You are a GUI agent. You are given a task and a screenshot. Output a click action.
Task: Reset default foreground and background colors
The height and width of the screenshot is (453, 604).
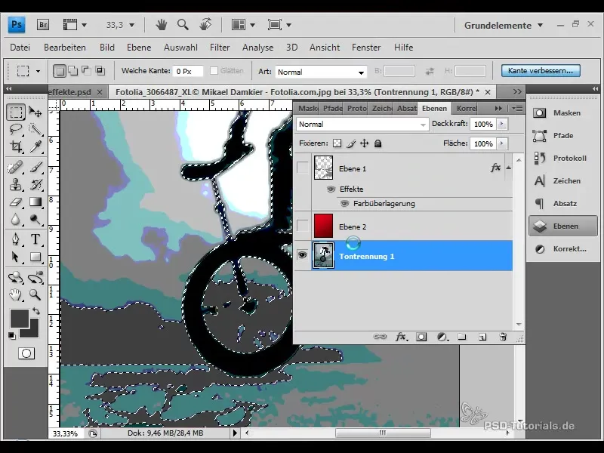(12, 336)
